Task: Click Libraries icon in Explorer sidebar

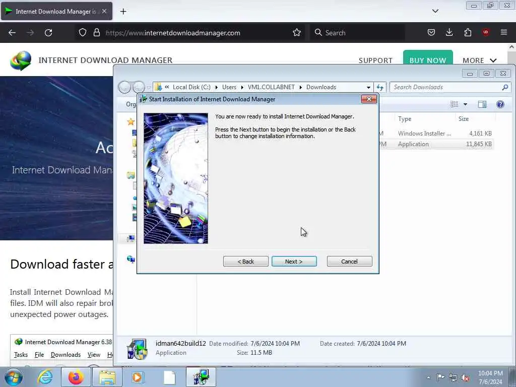Action: point(131,175)
